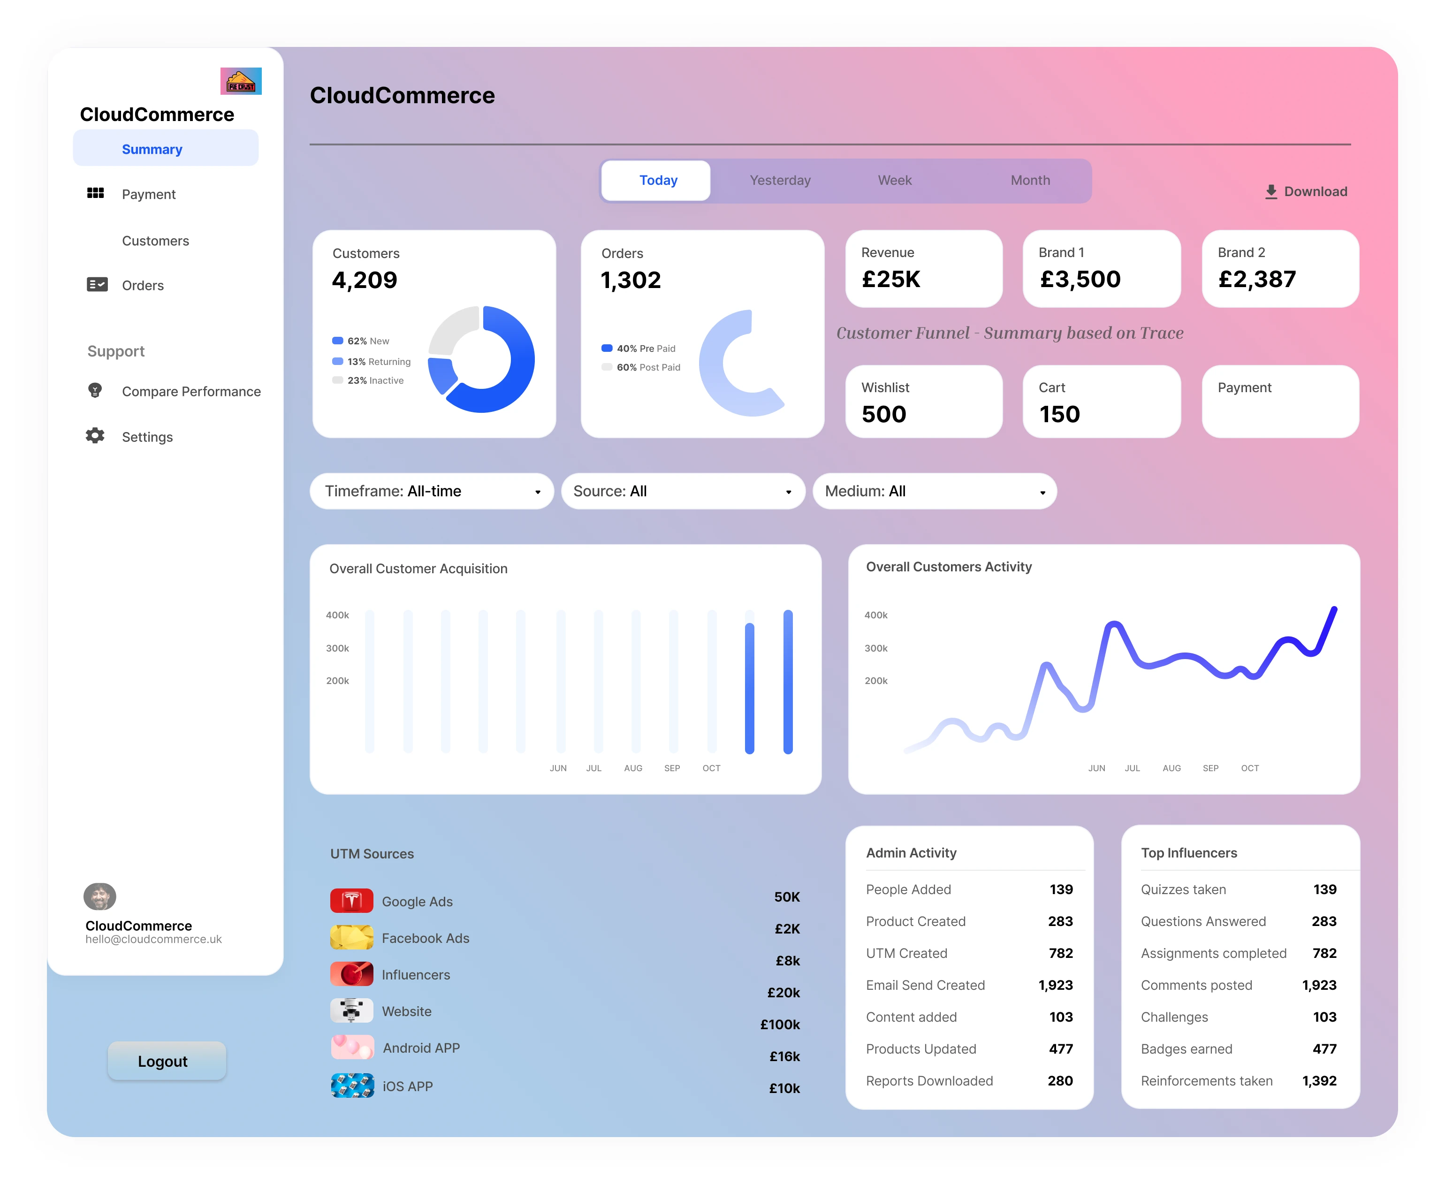The image size is (1445, 1184).
Task: Click the Android APP source icon
Action: click(352, 1047)
